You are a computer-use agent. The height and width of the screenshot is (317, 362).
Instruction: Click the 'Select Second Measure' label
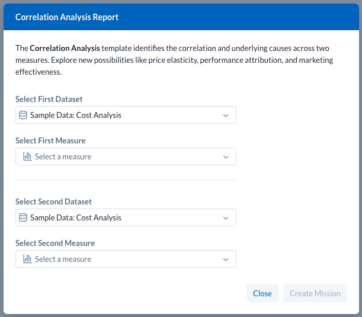point(55,243)
